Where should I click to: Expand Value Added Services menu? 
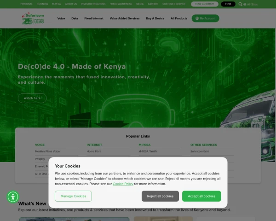click(x=125, y=18)
